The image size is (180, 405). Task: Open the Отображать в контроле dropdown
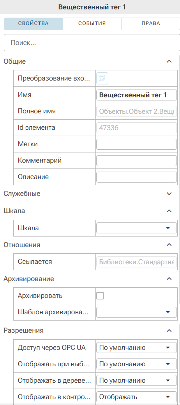(136, 397)
